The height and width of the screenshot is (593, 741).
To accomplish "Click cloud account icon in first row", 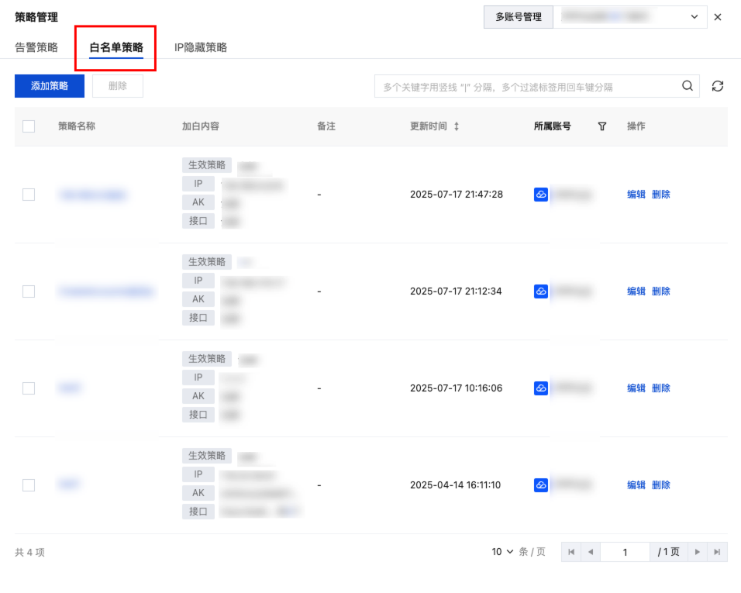I will [x=541, y=195].
